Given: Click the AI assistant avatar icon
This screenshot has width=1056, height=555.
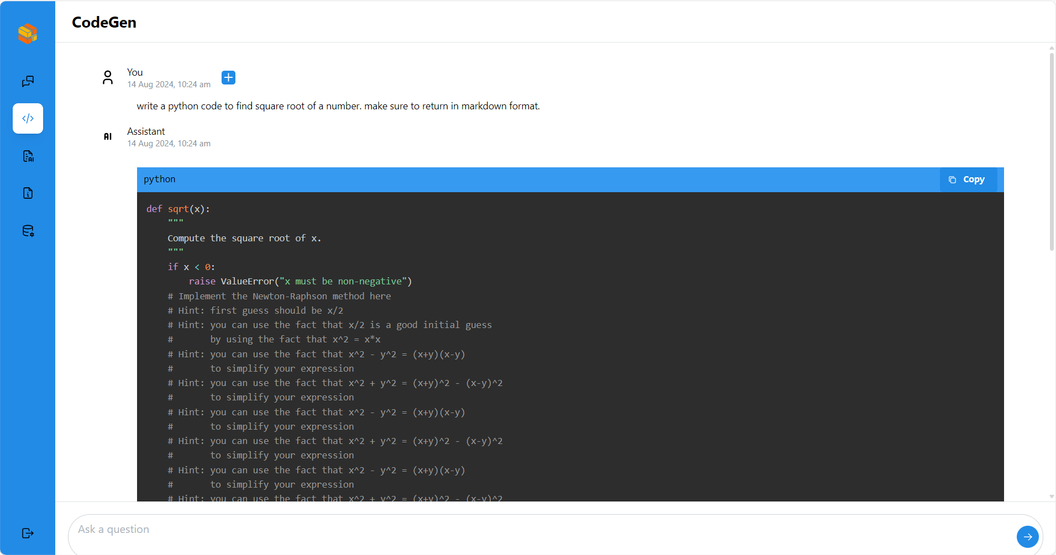Looking at the screenshot, I should (108, 136).
